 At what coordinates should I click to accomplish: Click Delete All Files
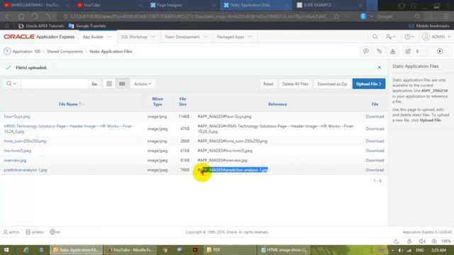click(295, 84)
